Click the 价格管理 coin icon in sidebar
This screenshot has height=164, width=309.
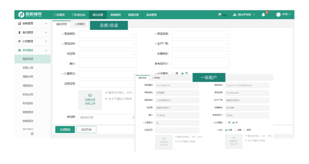pos(19,41)
